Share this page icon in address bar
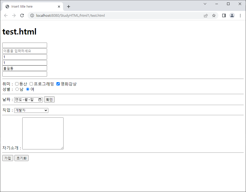Viewport: 246px width, 192px height. tap(206, 15)
